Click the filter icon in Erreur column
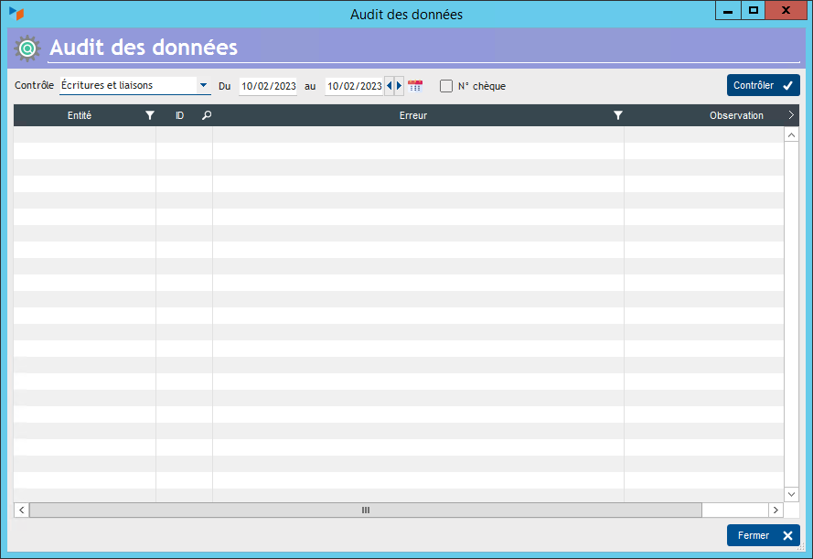This screenshot has height=559, width=813. pyautogui.click(x=618, y=116)
